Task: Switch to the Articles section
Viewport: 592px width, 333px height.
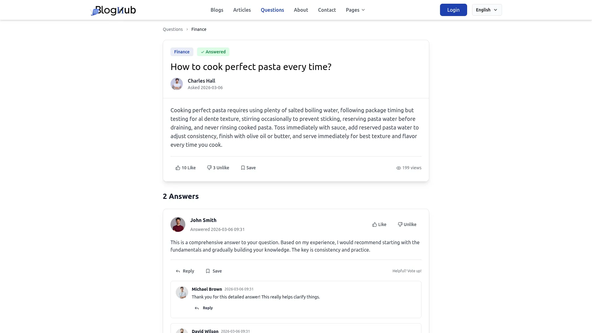Action: tap(242, 10)
